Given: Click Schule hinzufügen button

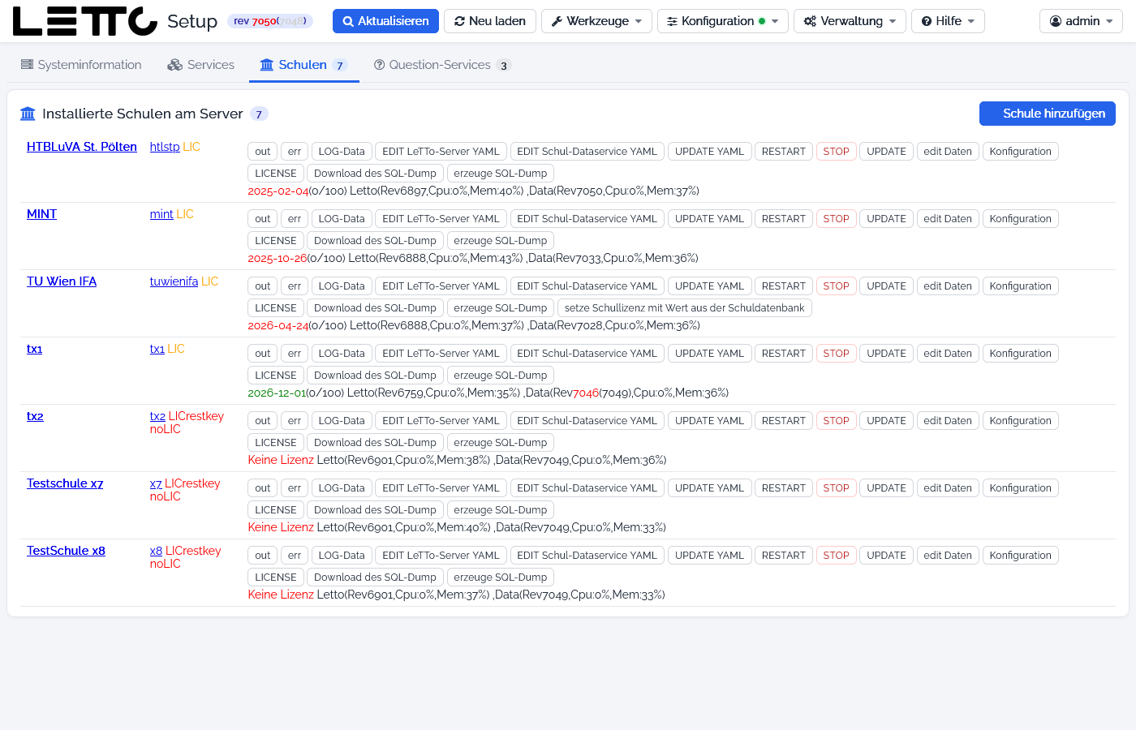Looking at the screenshot, I should pos(1047,114).
